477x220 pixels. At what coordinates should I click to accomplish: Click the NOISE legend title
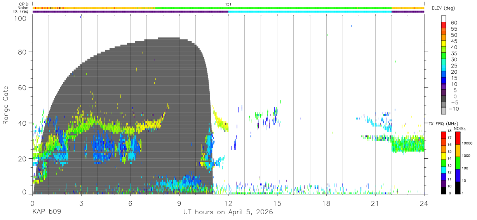tap(460, 128)
